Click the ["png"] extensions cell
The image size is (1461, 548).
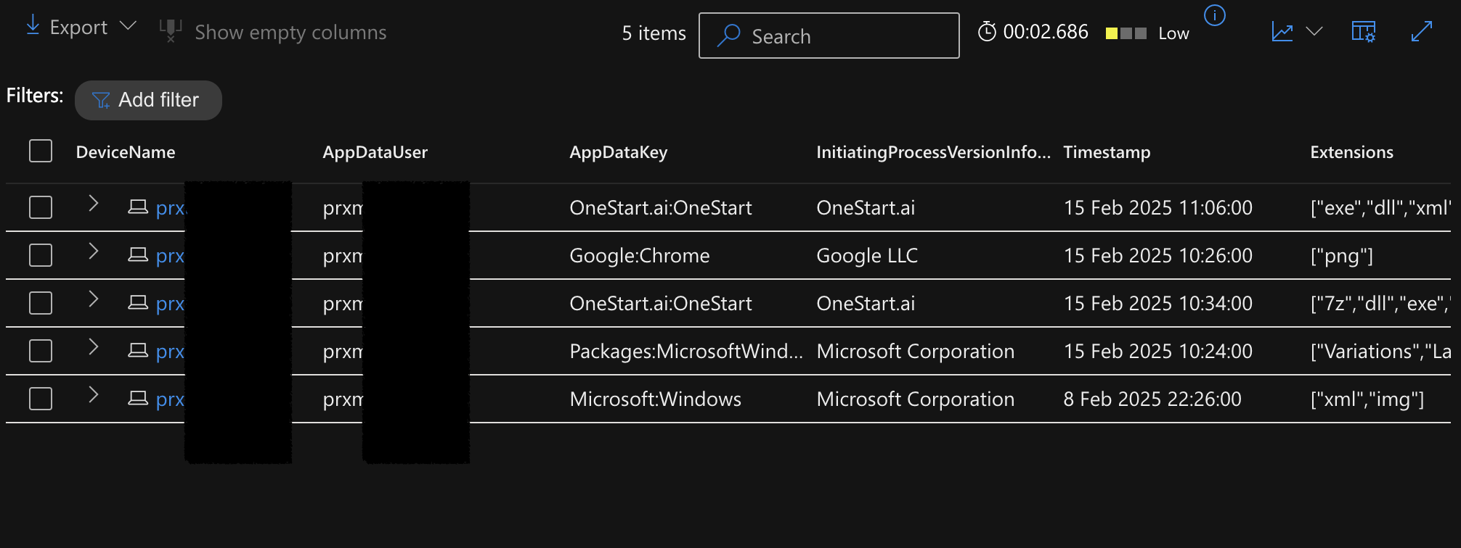[1342, 255]
